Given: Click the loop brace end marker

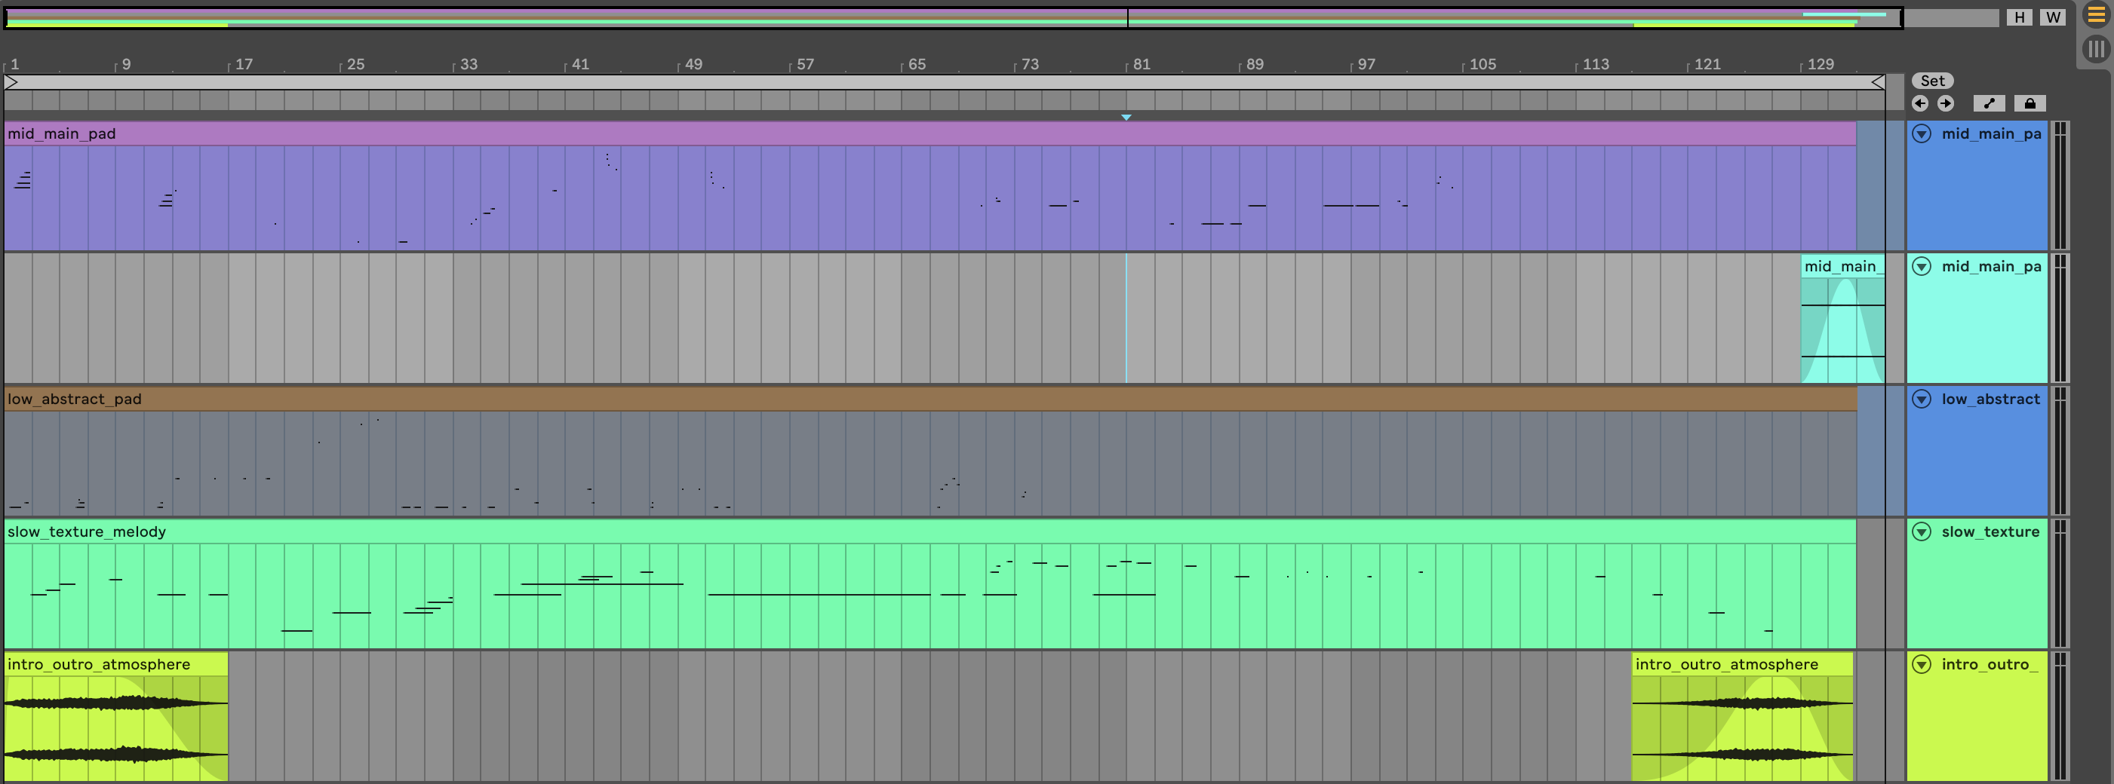Looking at the screenshot, I should 1877,82.
